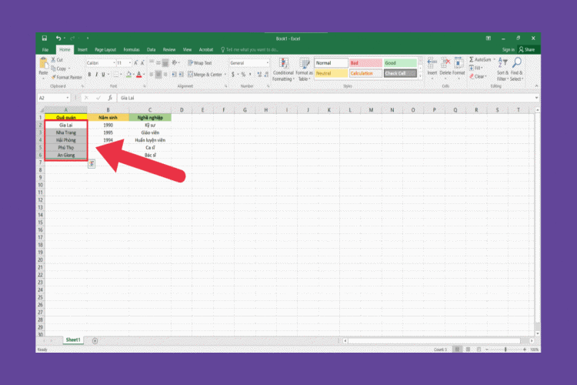Toggle horizontal Center alignment

158,75
